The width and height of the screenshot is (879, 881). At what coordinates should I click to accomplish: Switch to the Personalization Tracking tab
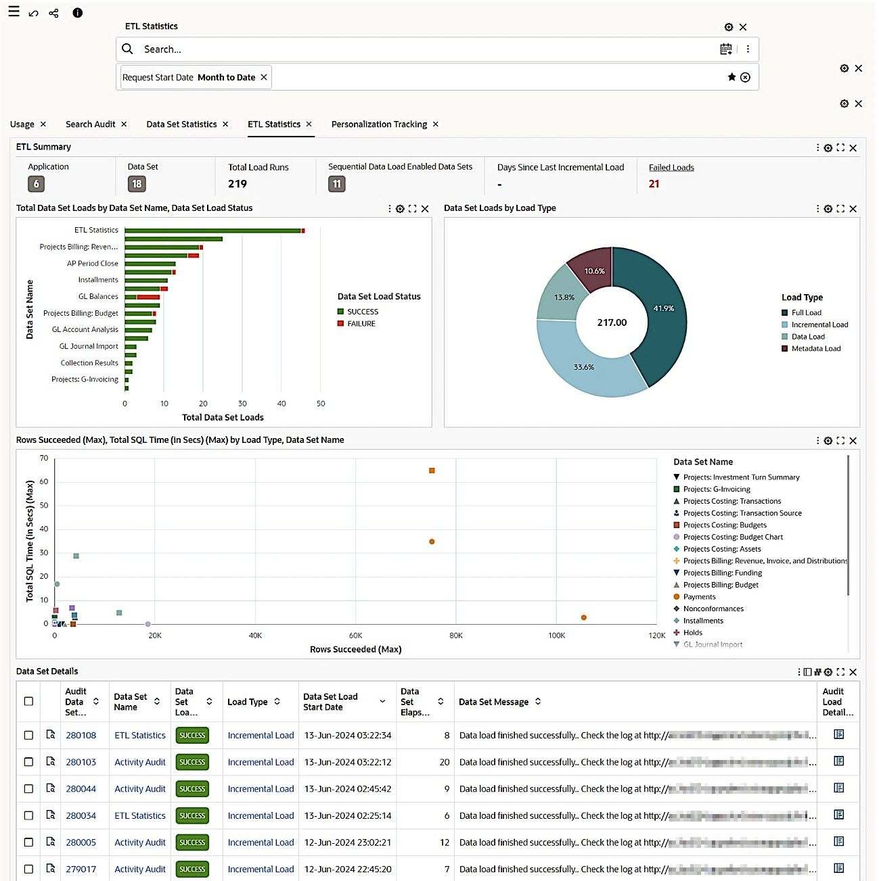(x=379, y=124)
